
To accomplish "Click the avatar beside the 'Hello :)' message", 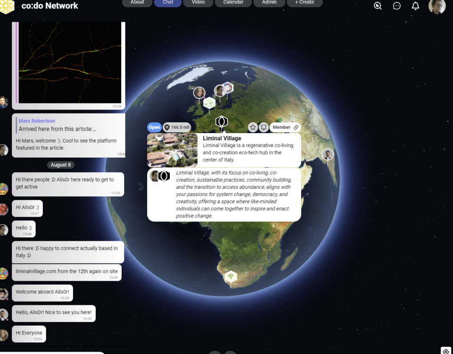I will coord(3,230).
